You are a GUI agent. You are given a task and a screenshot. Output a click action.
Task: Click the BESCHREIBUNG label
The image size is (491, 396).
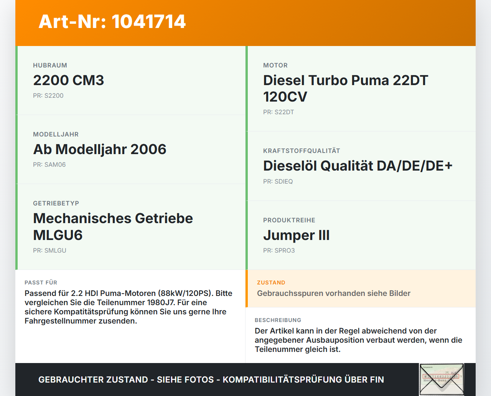(x=278, y=320)
